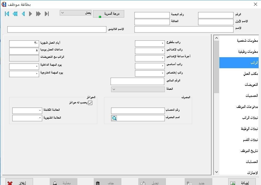The image size is (261, 185).
Task: Go to the last employee record
Action: coord(47,14)
